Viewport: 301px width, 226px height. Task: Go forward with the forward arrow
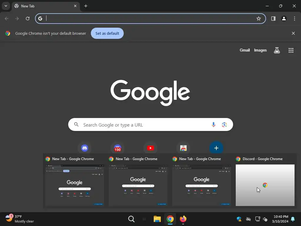click(x=17, y=19)
